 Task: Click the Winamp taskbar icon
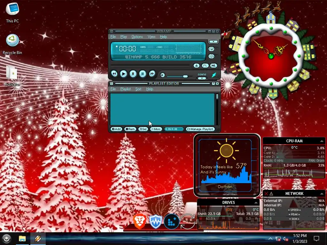point(38,239)
